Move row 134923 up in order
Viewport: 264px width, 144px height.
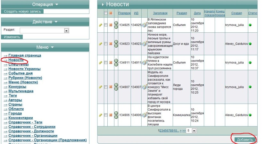pyautogui.click(x=116, y=42)
